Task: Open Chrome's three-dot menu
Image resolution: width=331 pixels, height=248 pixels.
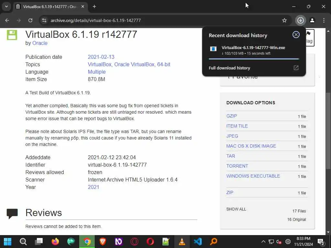Action: pyautogui.click(x=324, y=20)
